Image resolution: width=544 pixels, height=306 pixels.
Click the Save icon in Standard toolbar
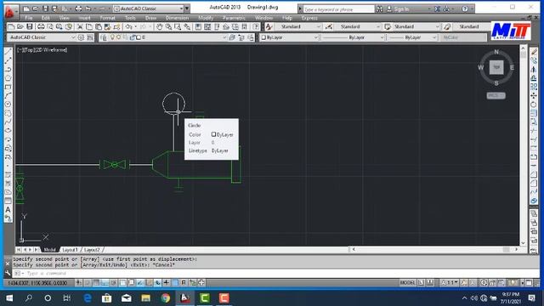30,26
